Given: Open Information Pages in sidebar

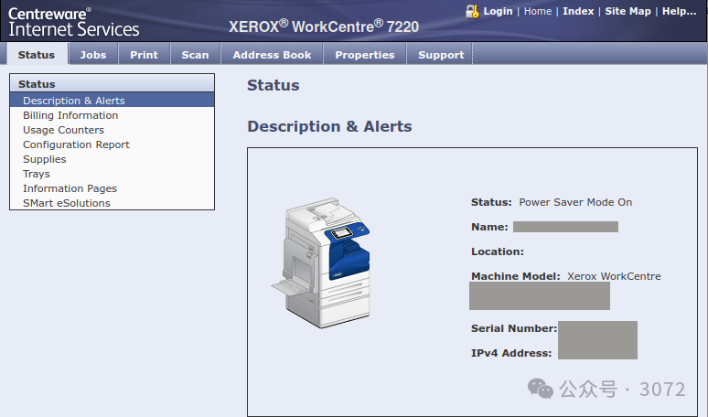Looking at the screenshot, I should [70, 188].
